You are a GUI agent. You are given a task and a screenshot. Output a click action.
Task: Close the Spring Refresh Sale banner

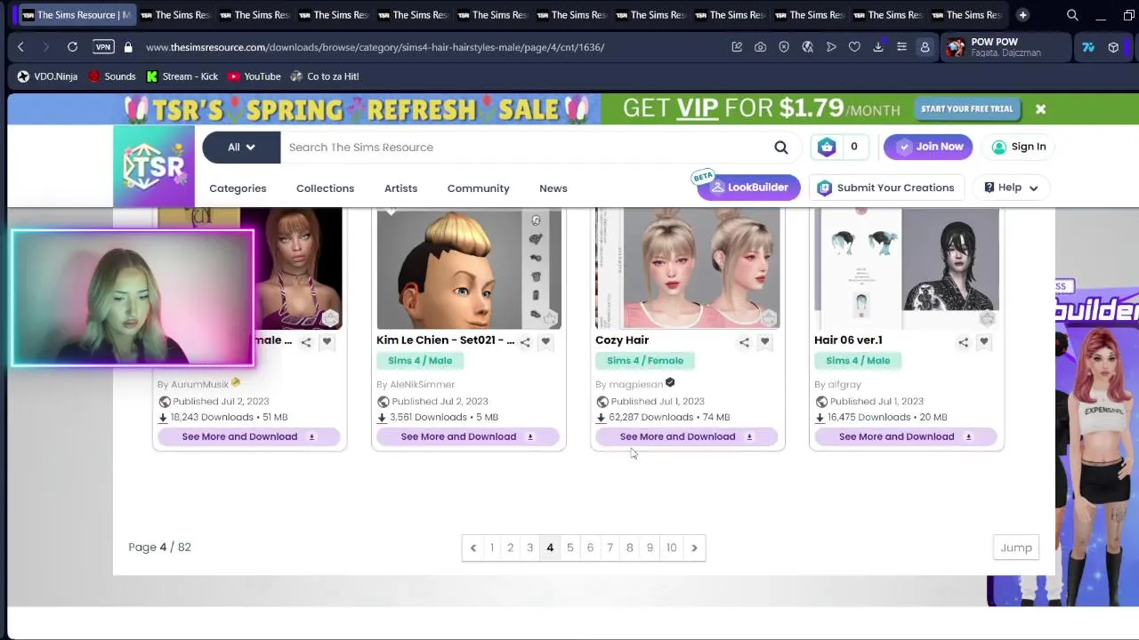[x=1040, y=109]
